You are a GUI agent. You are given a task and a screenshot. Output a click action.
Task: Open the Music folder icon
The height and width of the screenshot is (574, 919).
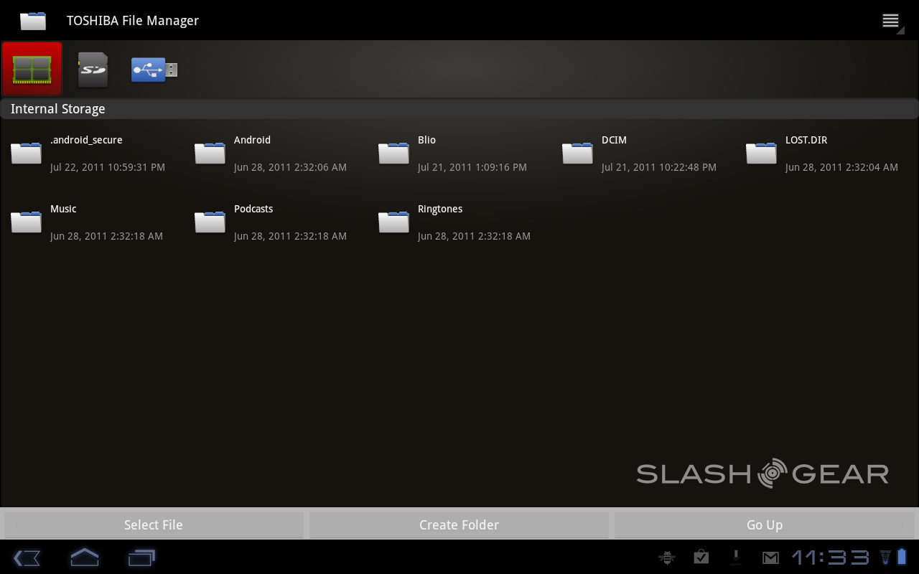26,222
